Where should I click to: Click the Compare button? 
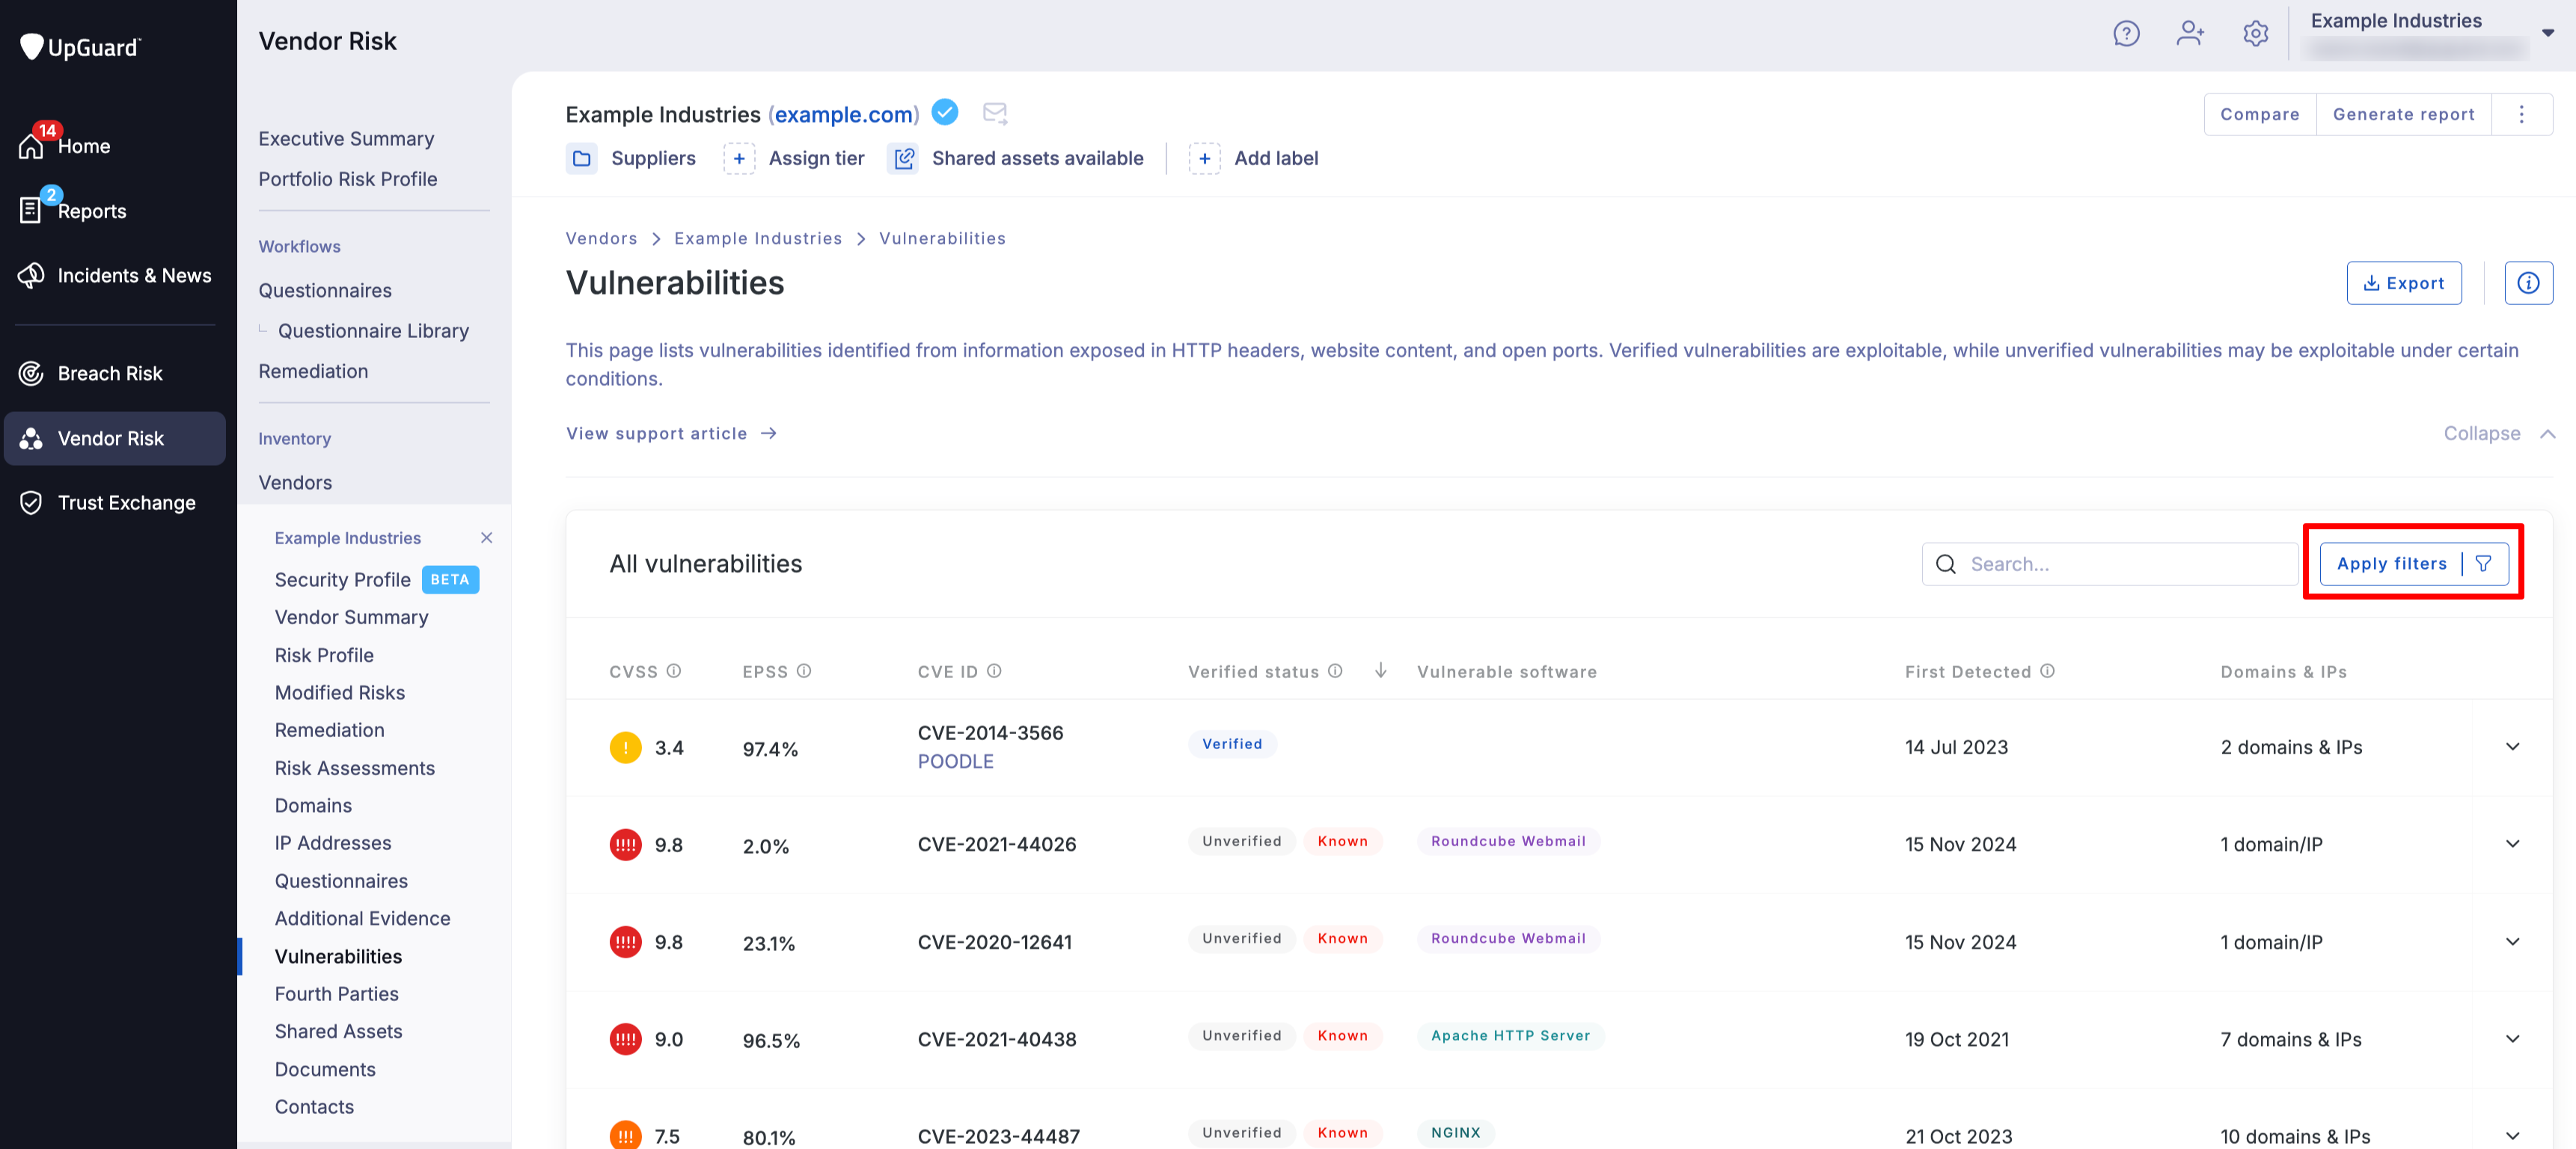coord(2260,114)
